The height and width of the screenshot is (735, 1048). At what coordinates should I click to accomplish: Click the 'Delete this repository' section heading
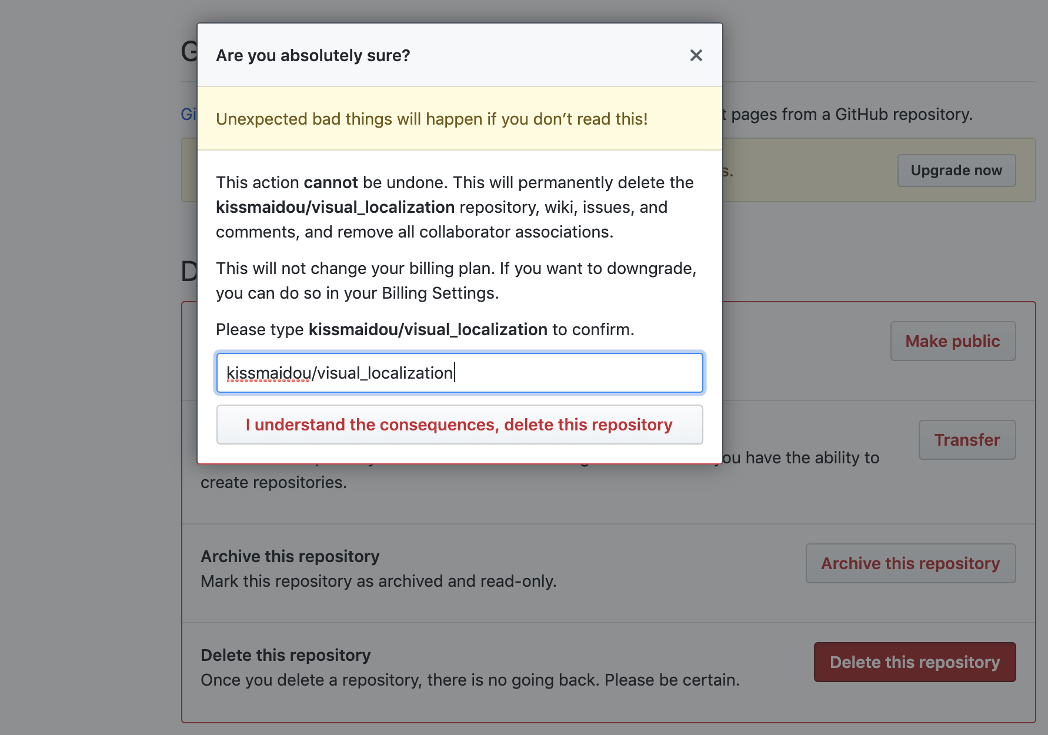coord(286,655)
